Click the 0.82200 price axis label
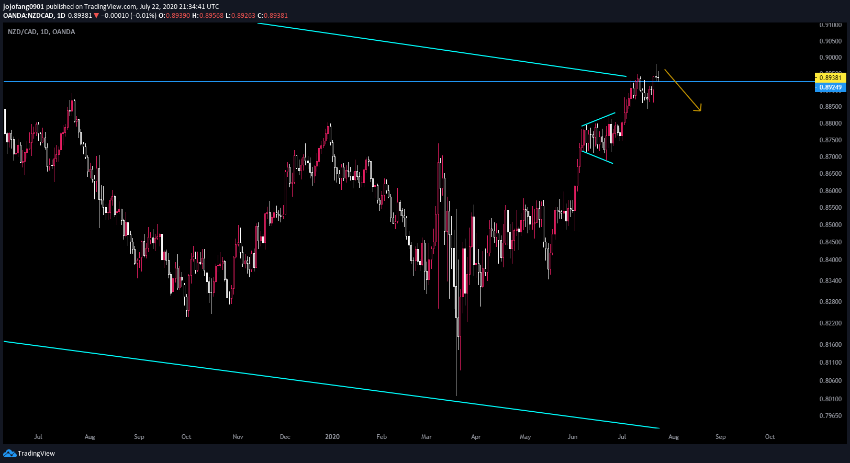The width and height of the screenshot is (850, 463). click(x=831, y=323)
